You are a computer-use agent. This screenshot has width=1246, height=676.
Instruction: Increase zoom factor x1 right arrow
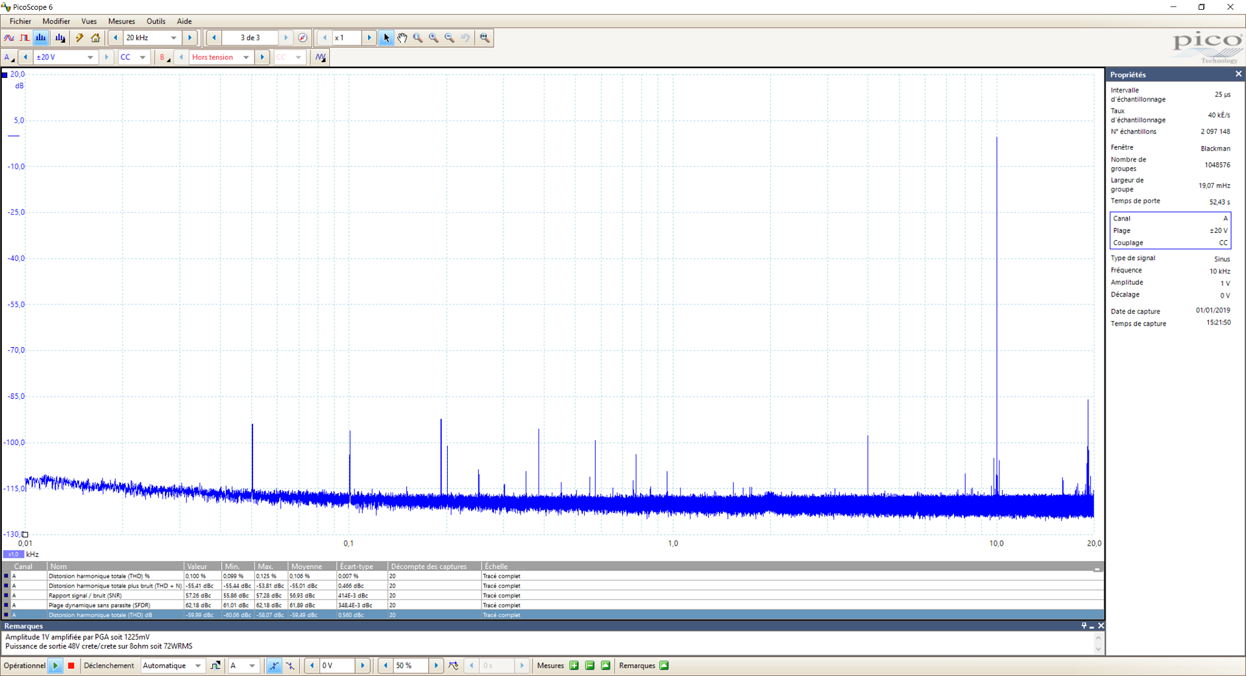pos(369,38)
